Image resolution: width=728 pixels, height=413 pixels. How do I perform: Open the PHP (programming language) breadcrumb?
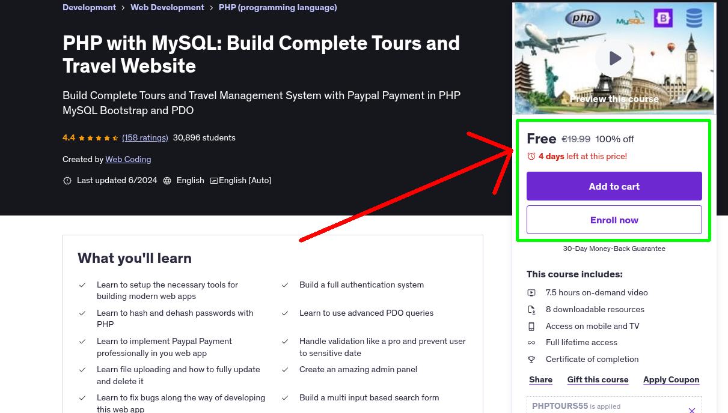pos(278,8)
